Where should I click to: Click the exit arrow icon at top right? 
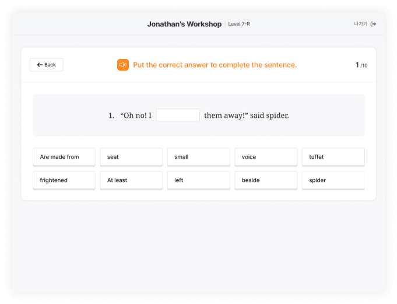tap(374, 24)
